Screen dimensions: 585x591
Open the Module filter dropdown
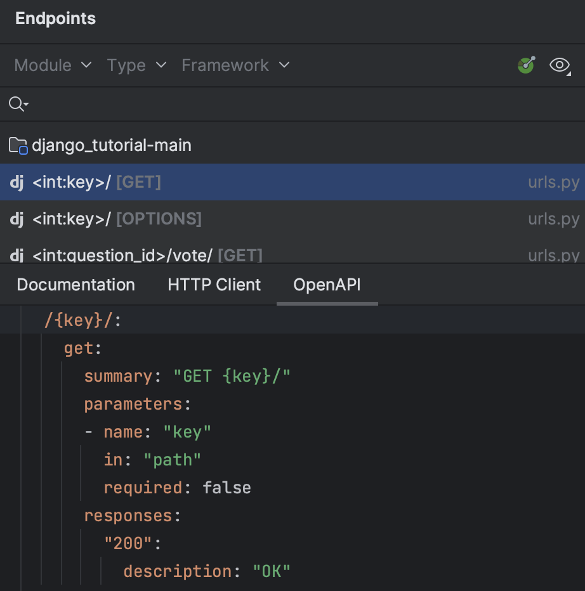[x=53, y=65]
